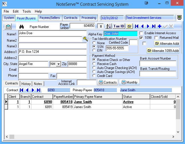Open the History tab

[26, 84]
